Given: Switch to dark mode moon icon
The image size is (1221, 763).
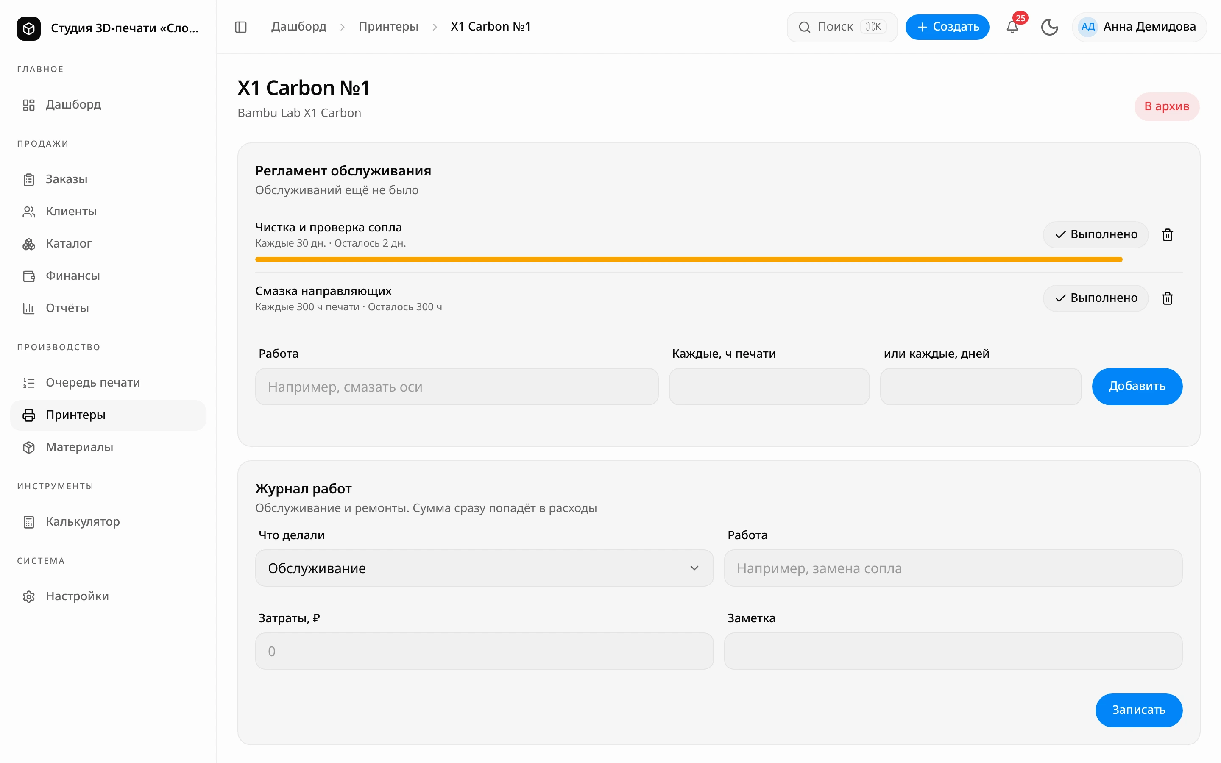Looking at the screenshot, I should click(1049, 27).
